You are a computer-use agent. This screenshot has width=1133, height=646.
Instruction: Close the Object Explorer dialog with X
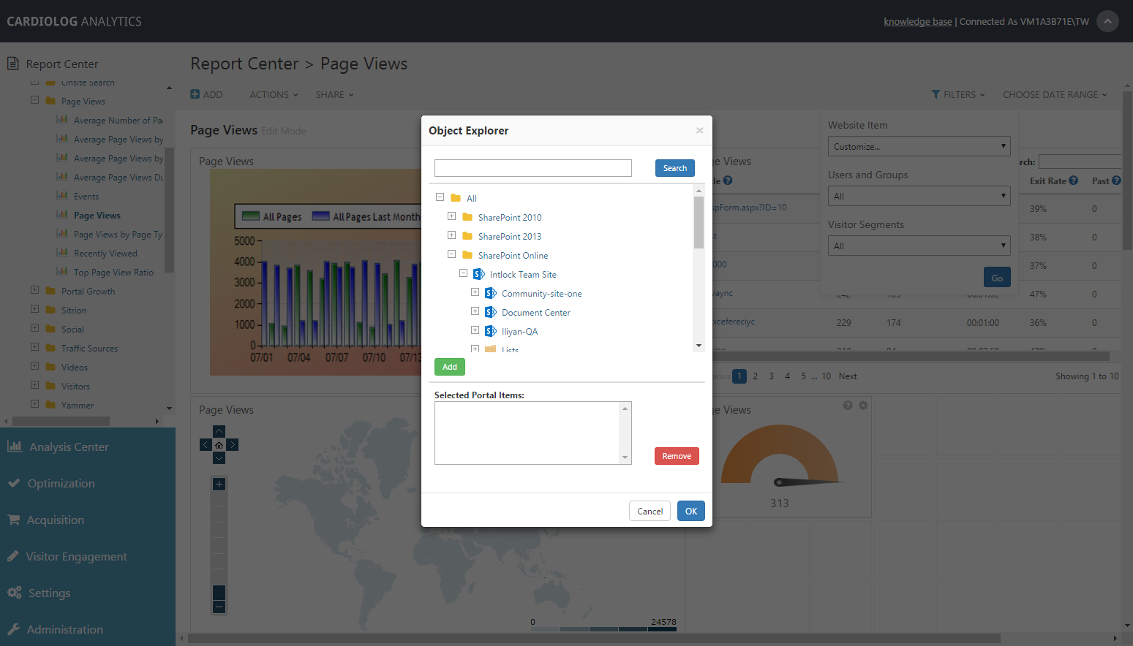699,130
